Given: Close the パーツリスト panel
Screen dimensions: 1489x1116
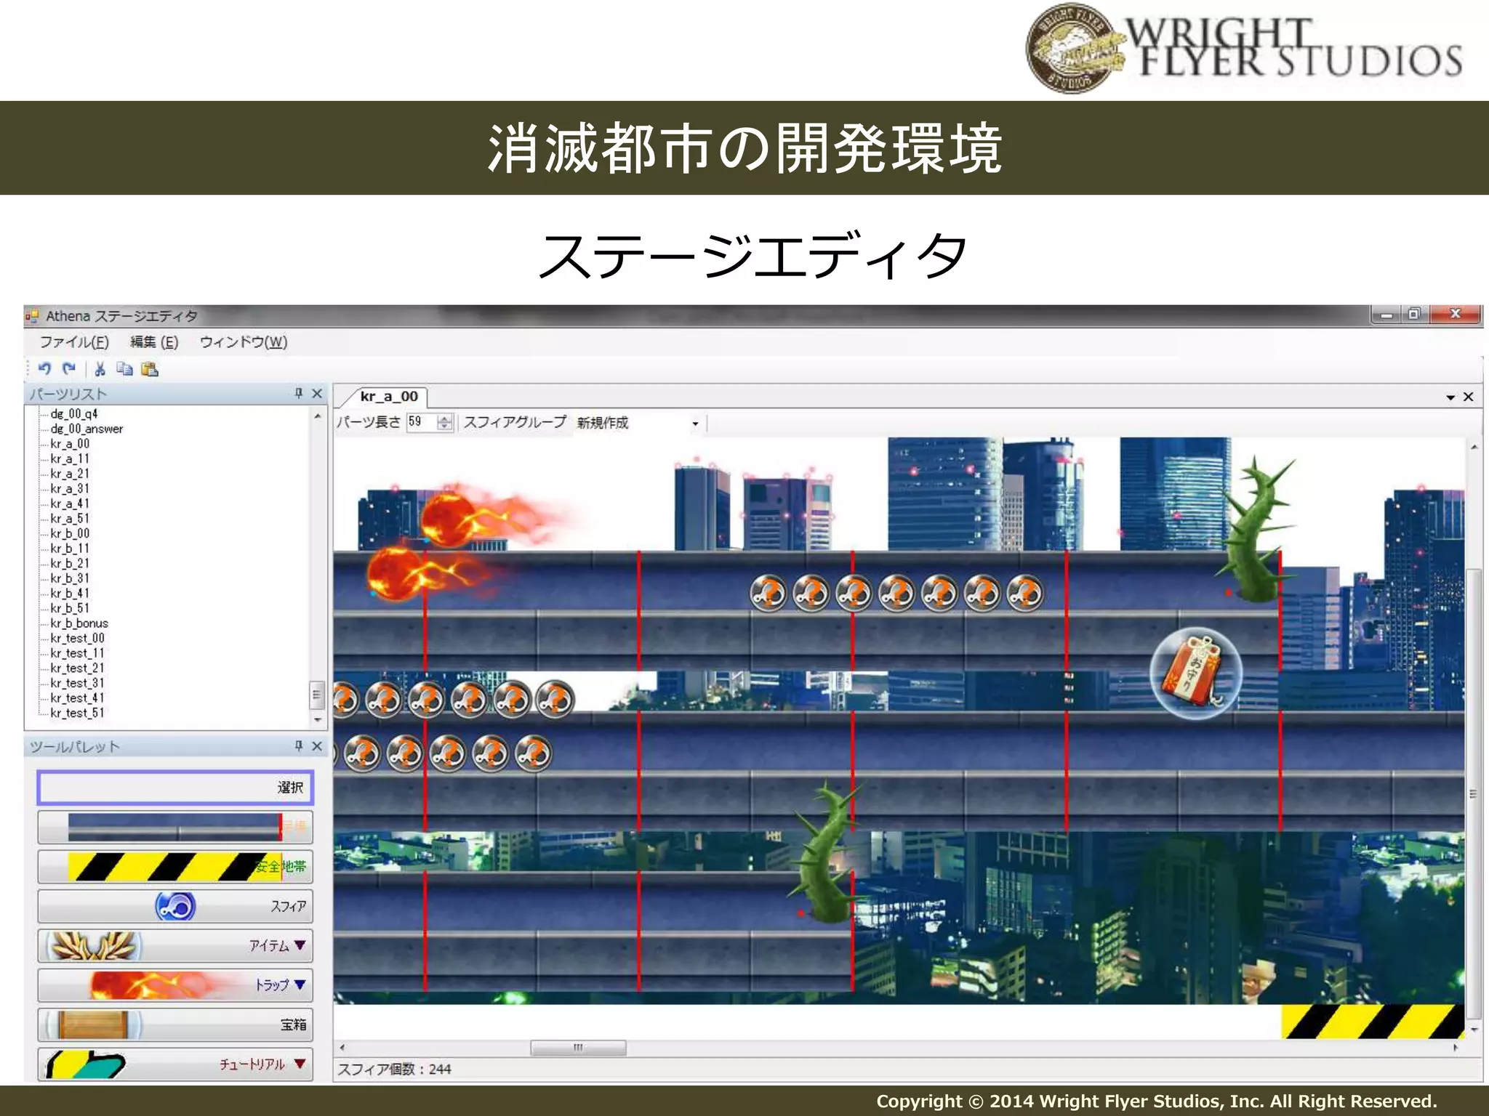Looking at the screenshot, I should (x=317, y=393).
